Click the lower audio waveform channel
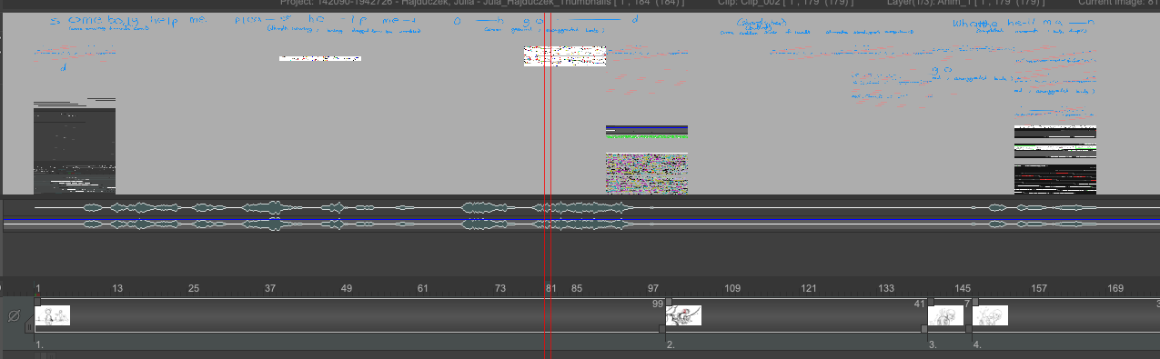The width and height of the screenshot is (1160, 359). [582, 224]
